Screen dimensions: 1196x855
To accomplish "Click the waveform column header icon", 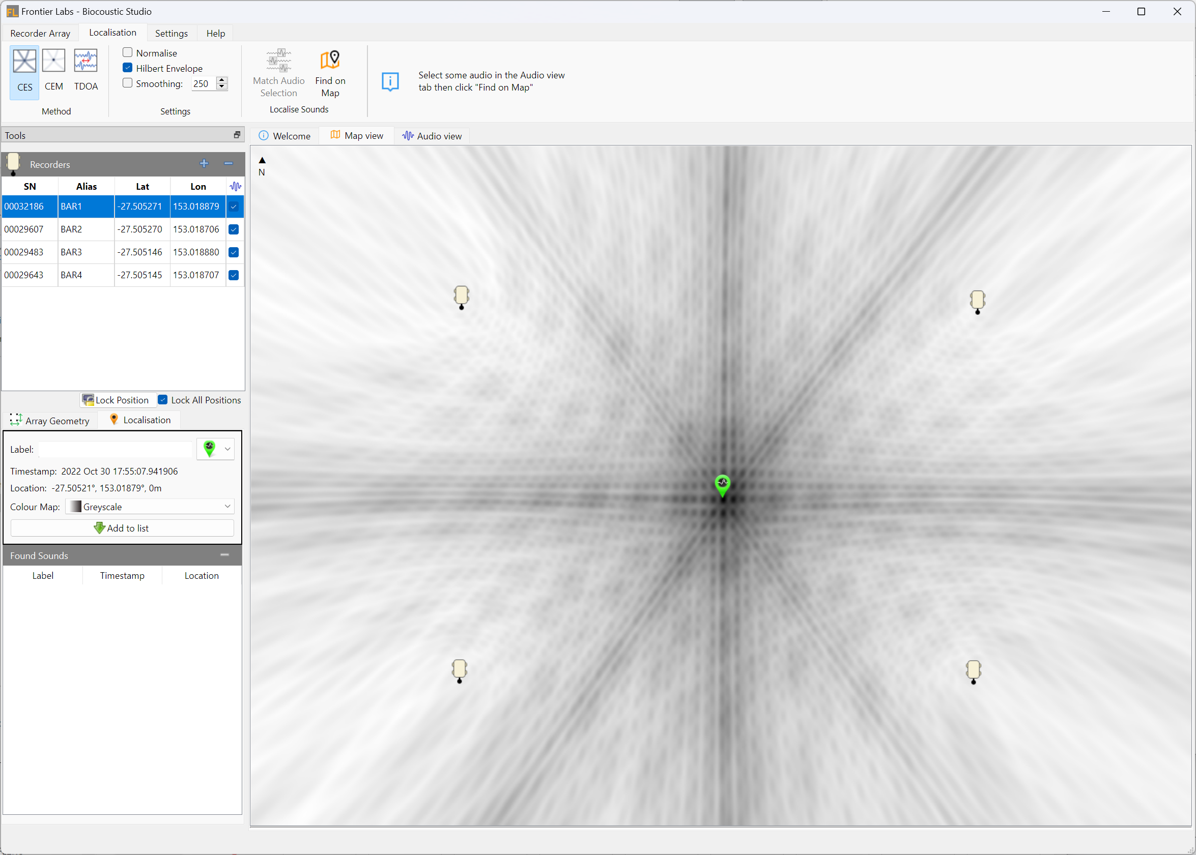I will (236, 186).
